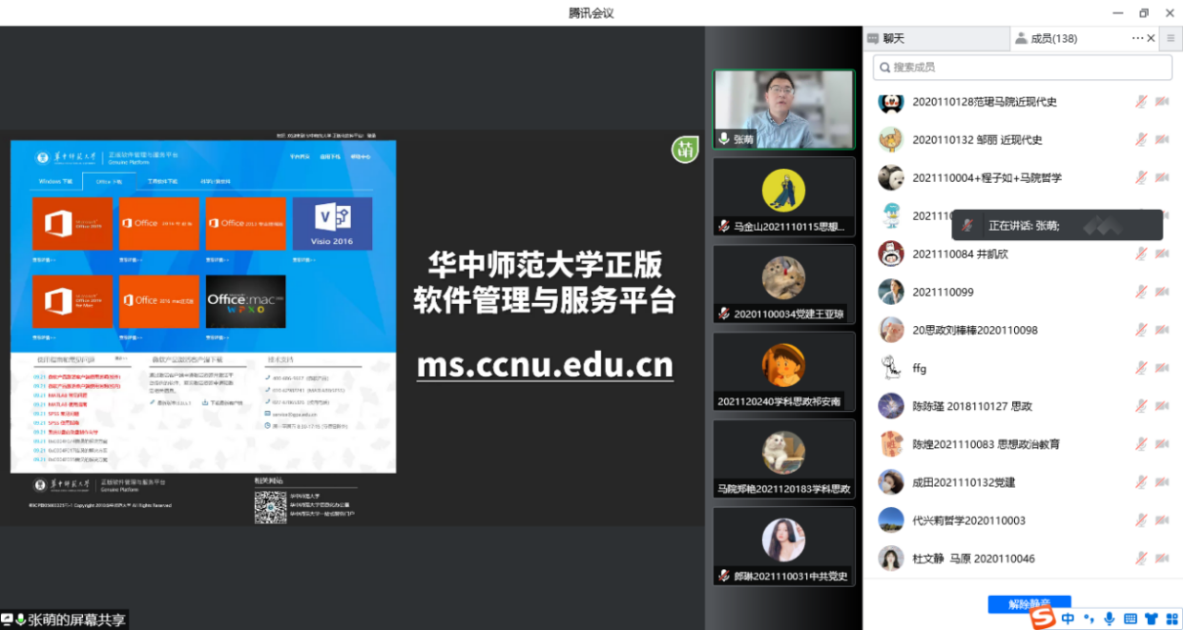
Task: Toggle camera icon for 2020110132 邹丽
Action: pyautogui.click(x=1162, y=140)
